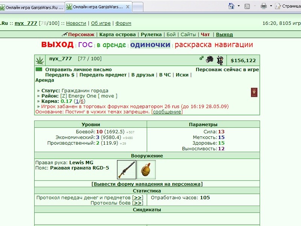Click the rifle icon beside Персонаж
Viewport: 301px width, 226px height.
pyautogui.click(x=65, y=34)
